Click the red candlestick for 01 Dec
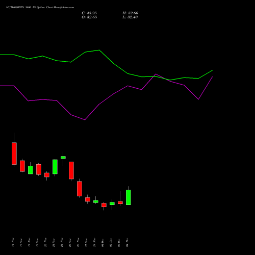The width and height of the screenshot is (255, 255). click(104, 205)
